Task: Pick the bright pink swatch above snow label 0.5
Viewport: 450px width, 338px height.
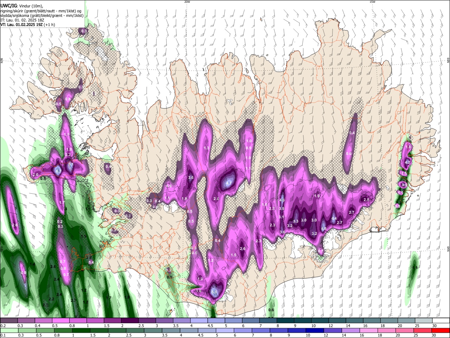Action: point(60,321)
